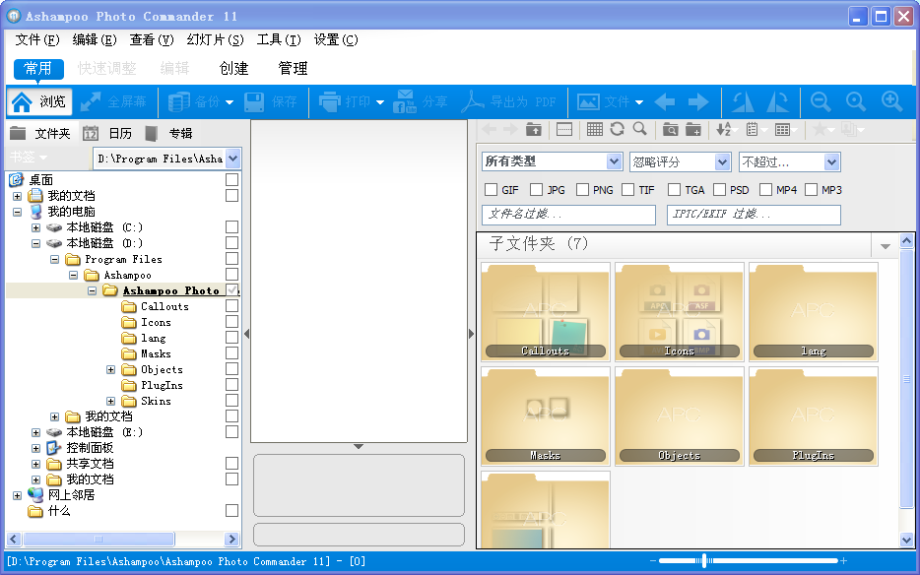This screenshot has width=920, height=575.
Task: Expand the Objects folder tree node
Action: 111,370
